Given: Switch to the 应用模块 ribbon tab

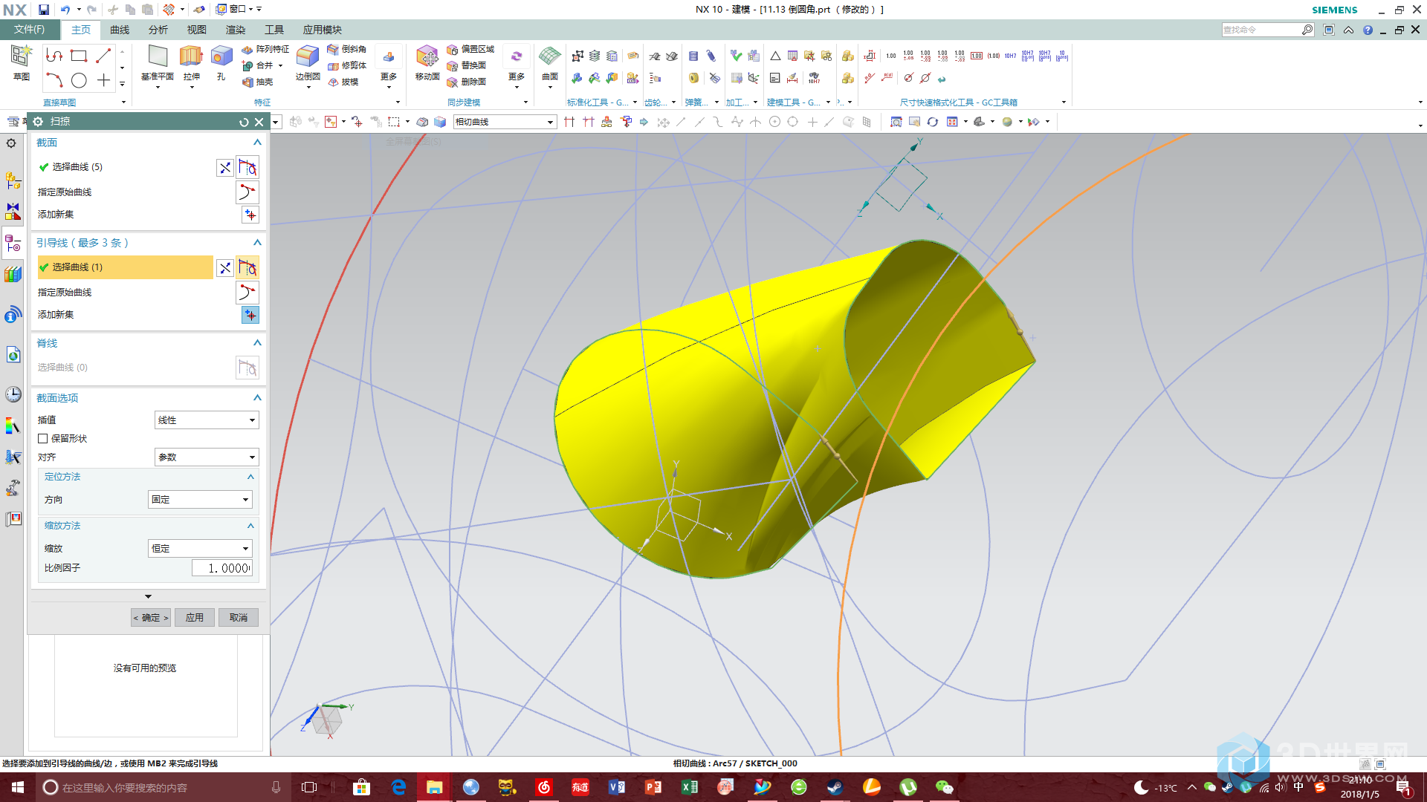Looking at the screenshot, I should click(x=323, y=30).
